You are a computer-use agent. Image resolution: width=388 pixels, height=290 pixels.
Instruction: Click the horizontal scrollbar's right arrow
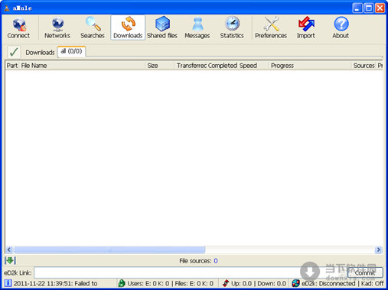coord(379,250)
